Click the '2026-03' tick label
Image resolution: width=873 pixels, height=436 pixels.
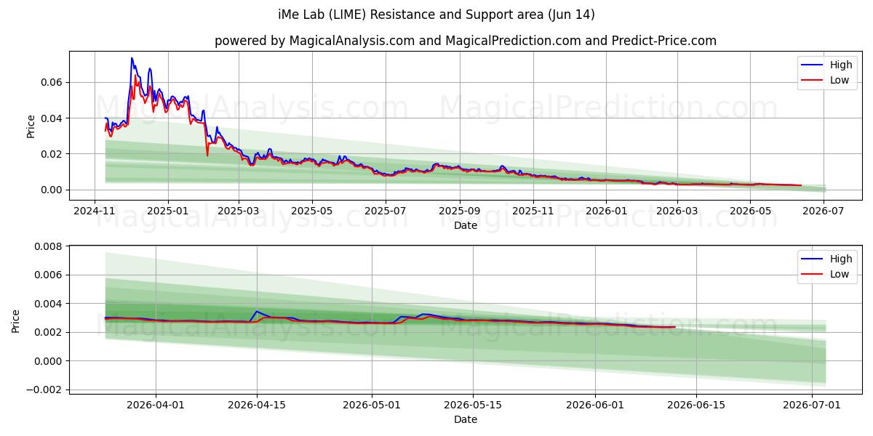coord(677,211)
